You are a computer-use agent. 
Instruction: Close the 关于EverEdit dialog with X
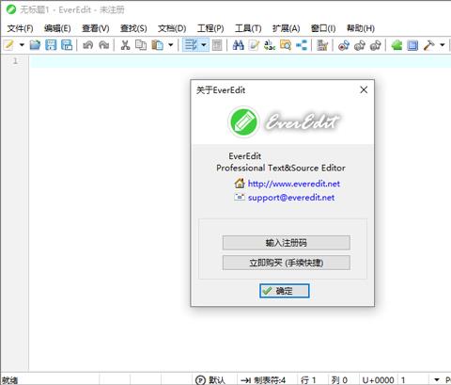coord(364,90)
